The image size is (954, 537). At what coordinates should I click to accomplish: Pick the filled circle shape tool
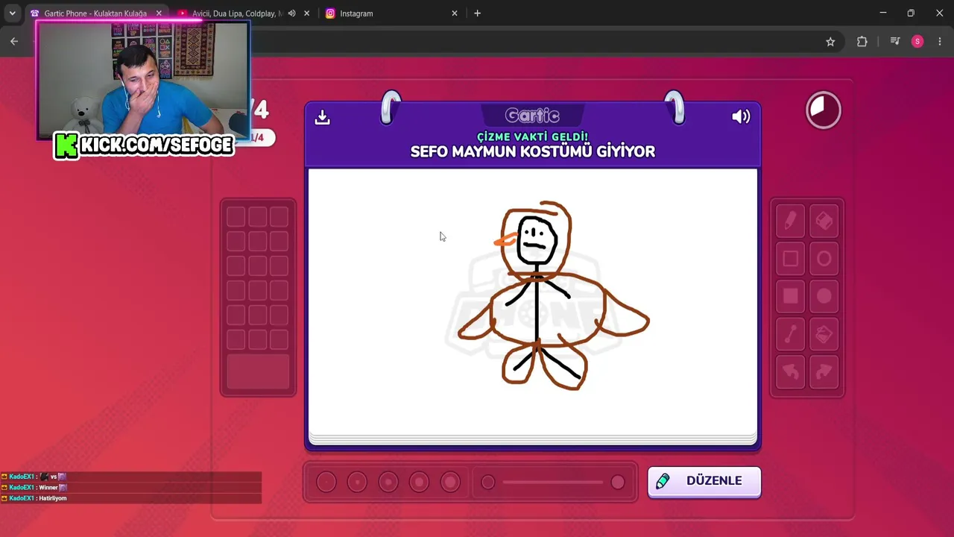point(824,296)
